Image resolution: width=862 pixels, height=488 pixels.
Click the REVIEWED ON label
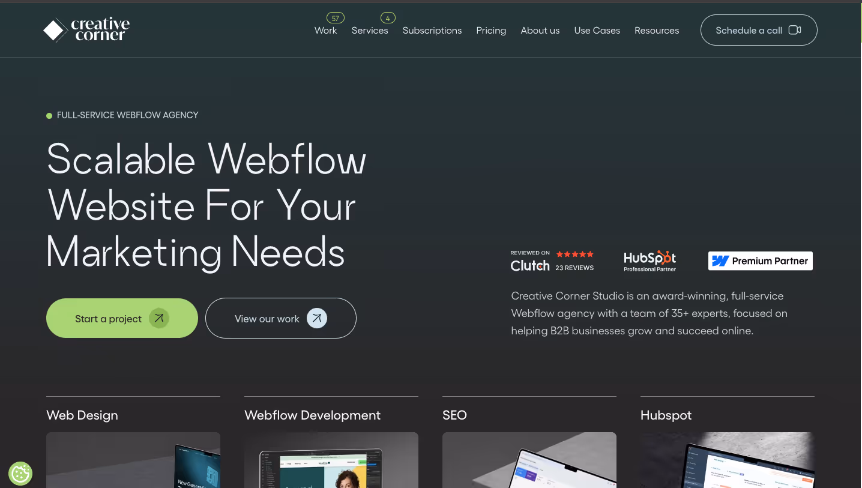tap(530, 253)
